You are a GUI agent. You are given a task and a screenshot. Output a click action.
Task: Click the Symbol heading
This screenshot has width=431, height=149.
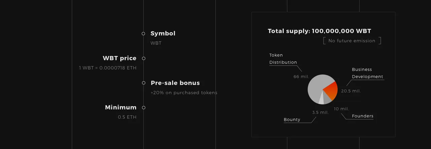[x=163, y=34]
